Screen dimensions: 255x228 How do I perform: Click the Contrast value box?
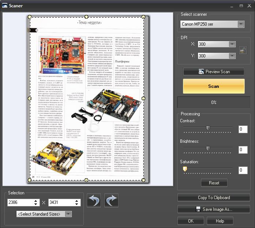pos(243,129)
